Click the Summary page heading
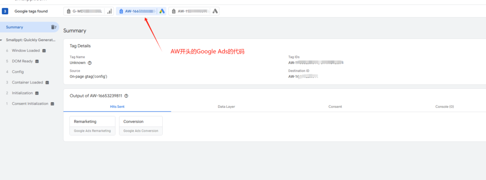486x180 pixels. (75, 31)
